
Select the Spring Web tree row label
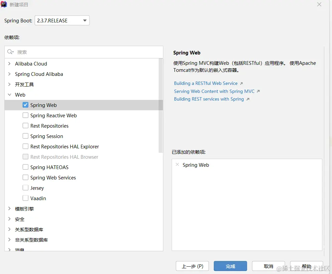[x=43, y=105]
